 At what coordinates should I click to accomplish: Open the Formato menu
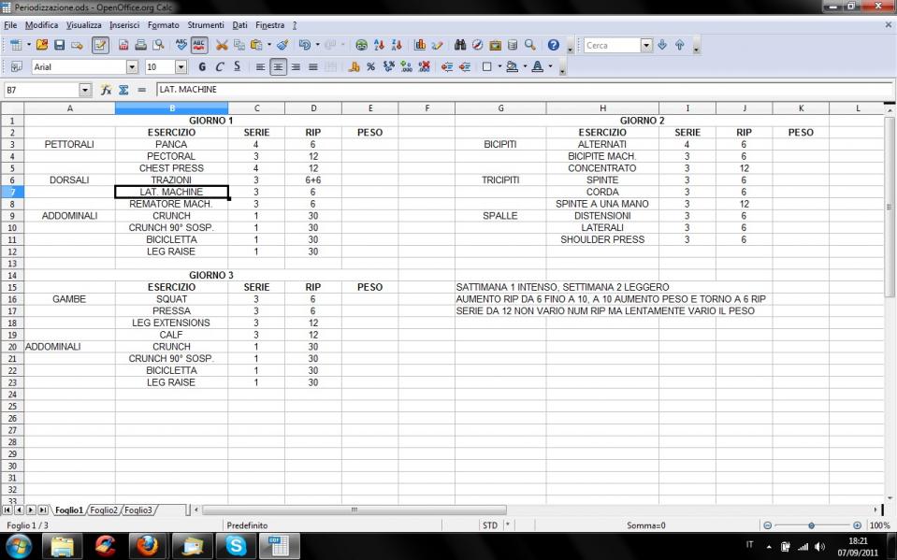[x=163, y=25]
